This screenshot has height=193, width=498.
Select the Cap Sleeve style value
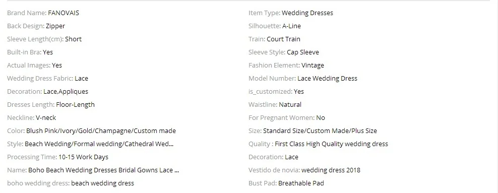click(303, 52)
